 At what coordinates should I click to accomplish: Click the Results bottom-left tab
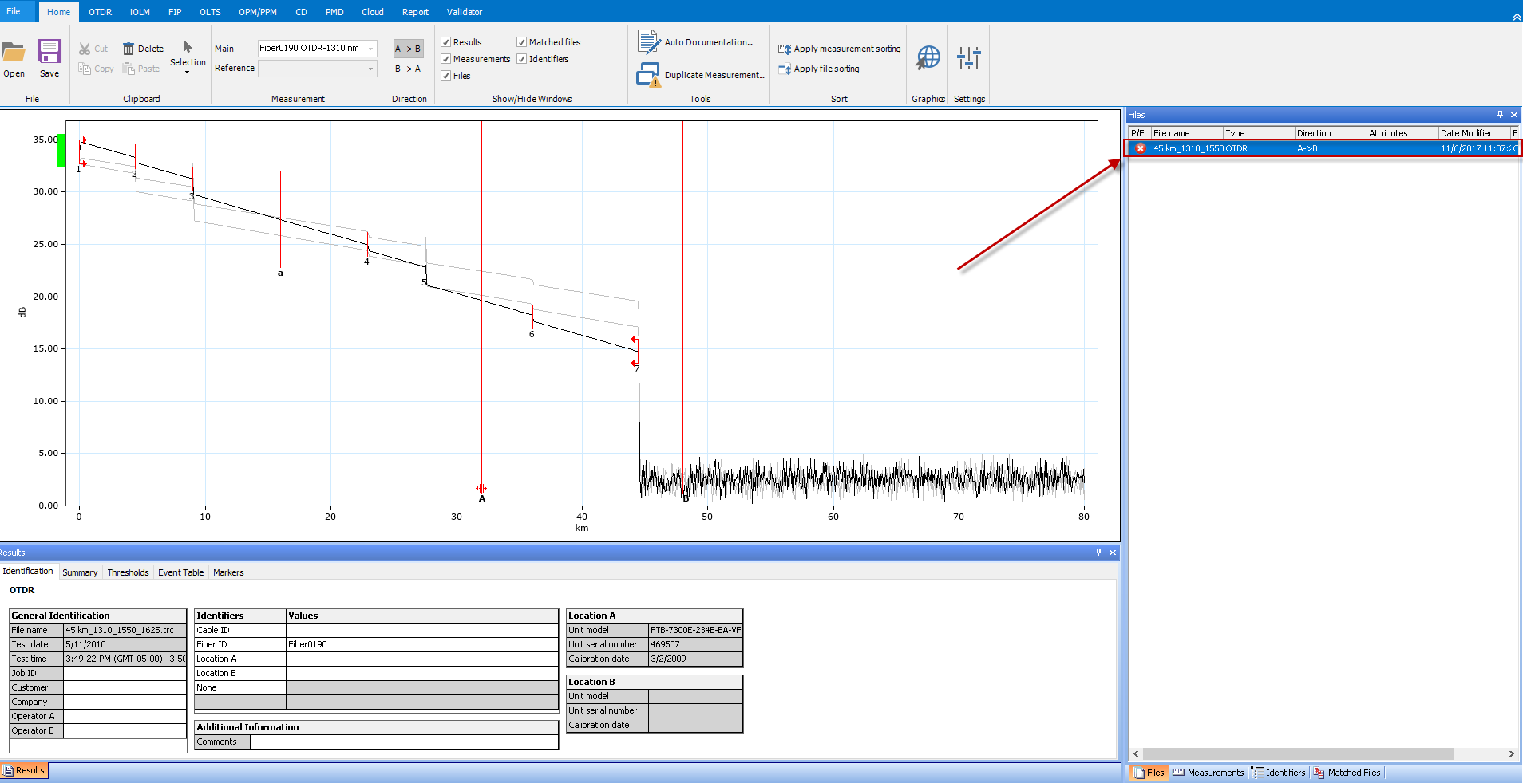(24, 770)
